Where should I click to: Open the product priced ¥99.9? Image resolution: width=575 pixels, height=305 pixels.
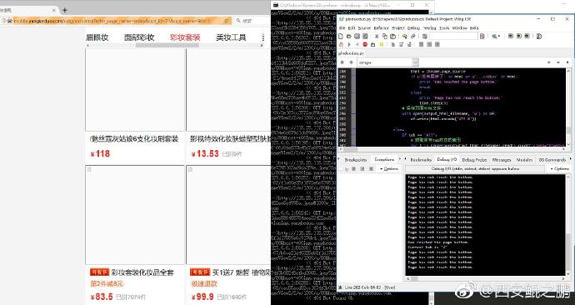pos(228,235)
